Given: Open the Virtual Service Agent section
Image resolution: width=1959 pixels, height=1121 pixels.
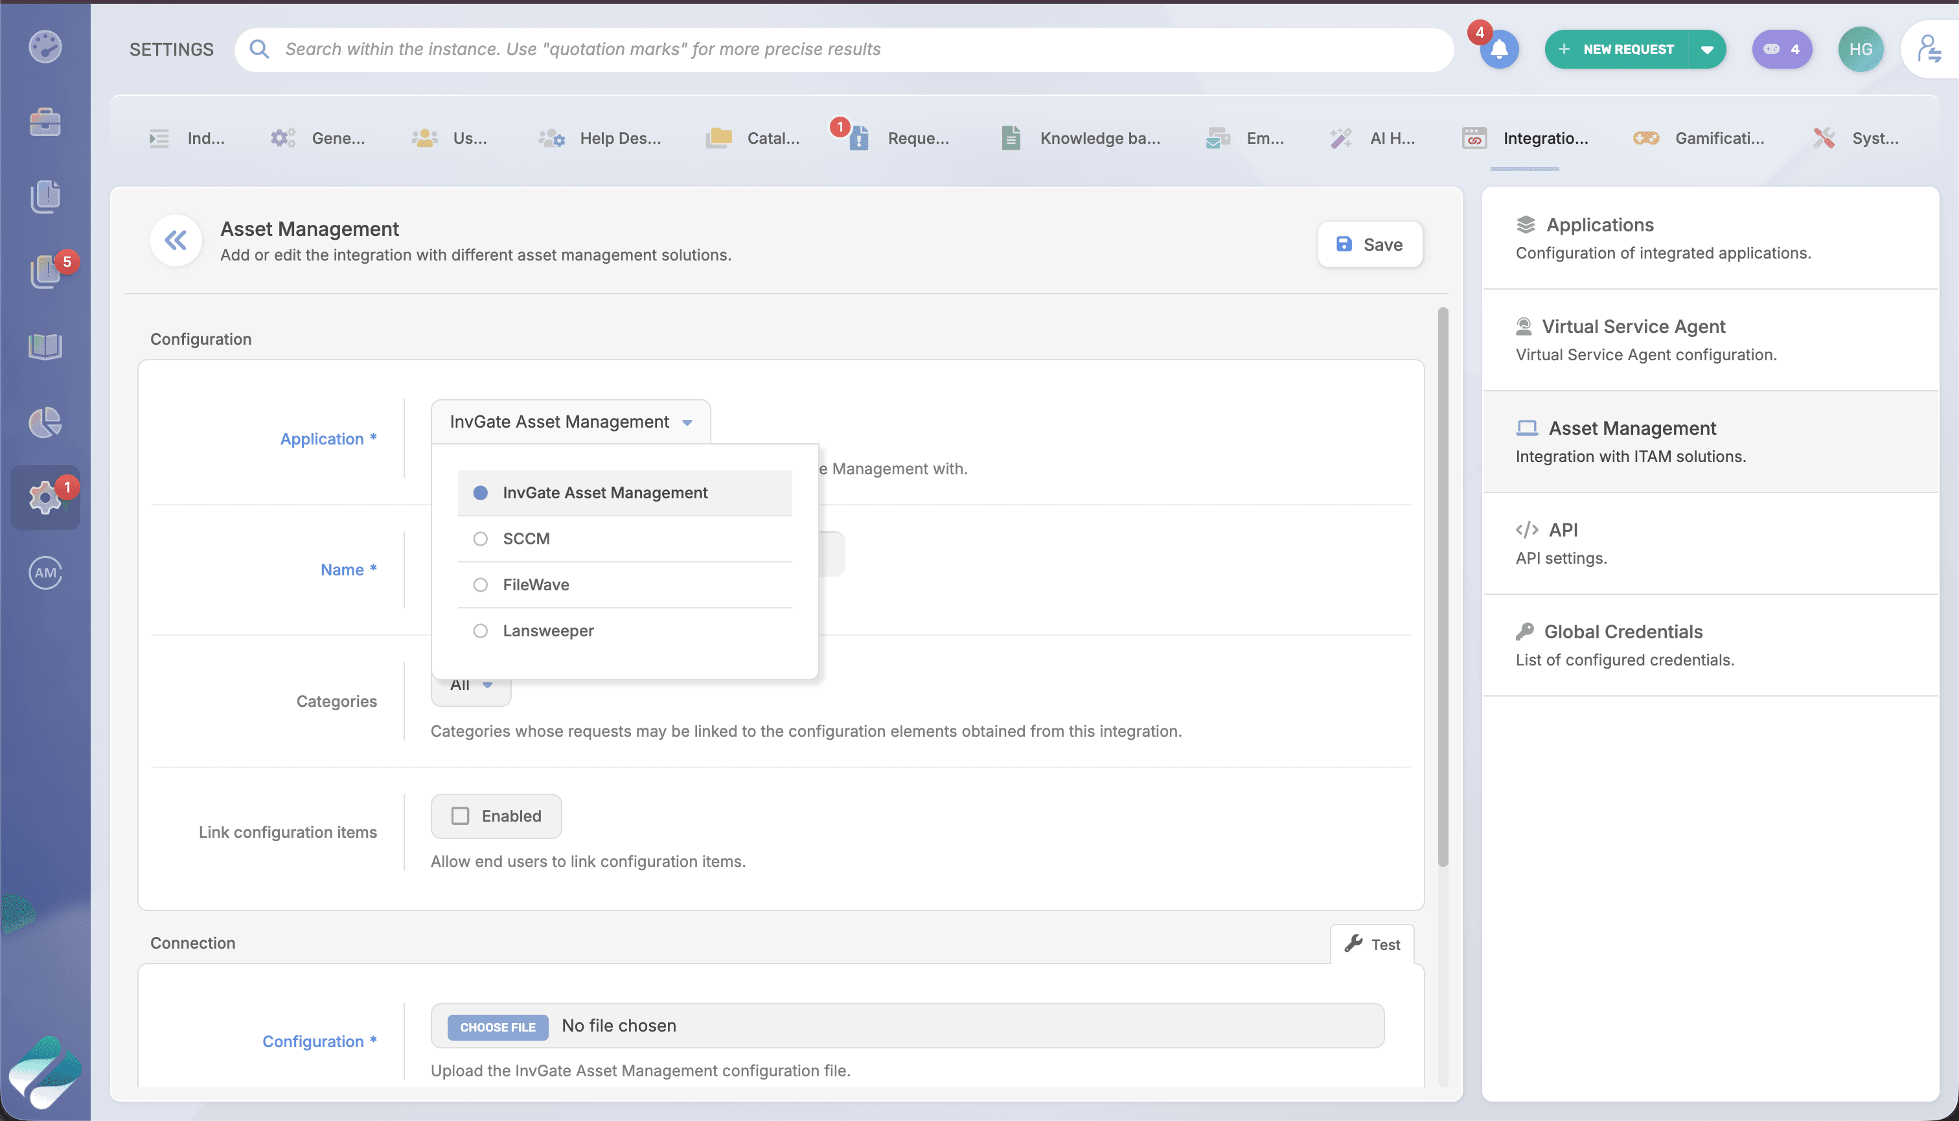Looking at the screenshot, I should [1710, 340].
